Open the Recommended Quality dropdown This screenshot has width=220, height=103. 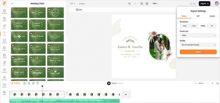point(198,45)
